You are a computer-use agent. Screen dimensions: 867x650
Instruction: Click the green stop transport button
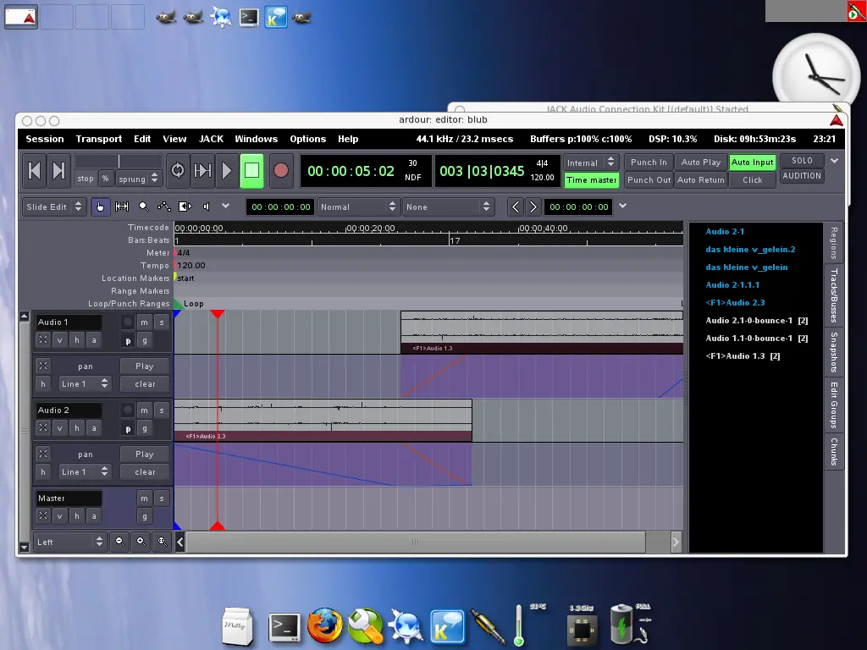pyautogui.click(x=251, y=170)
